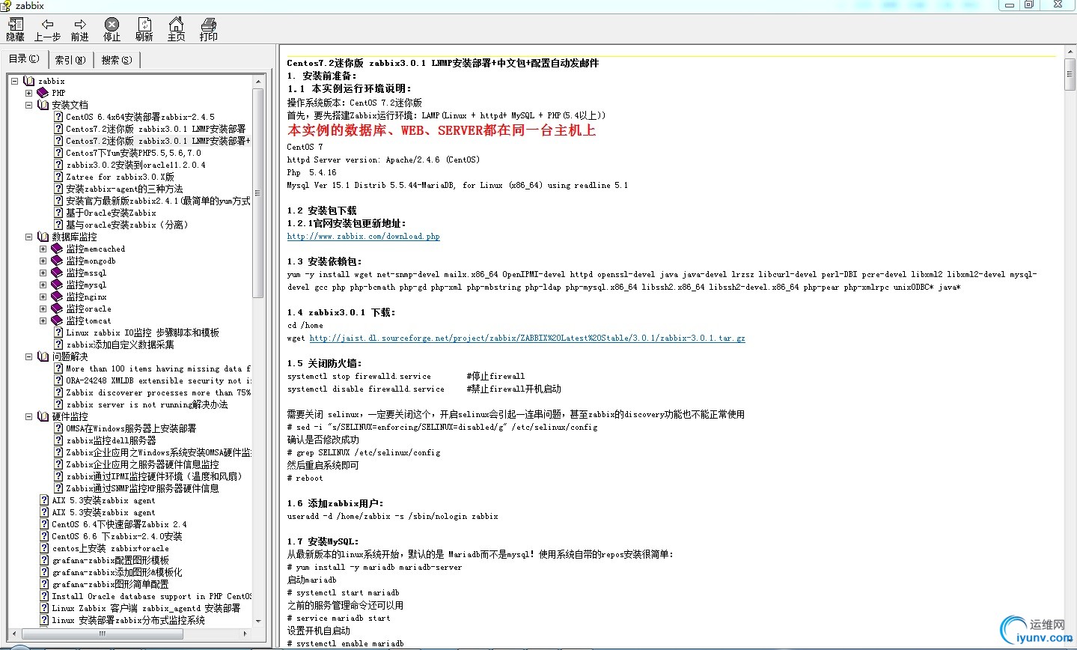Click the 安装文档 open book icon
This screenshot has width=1077, height=650.
[43, 105]
